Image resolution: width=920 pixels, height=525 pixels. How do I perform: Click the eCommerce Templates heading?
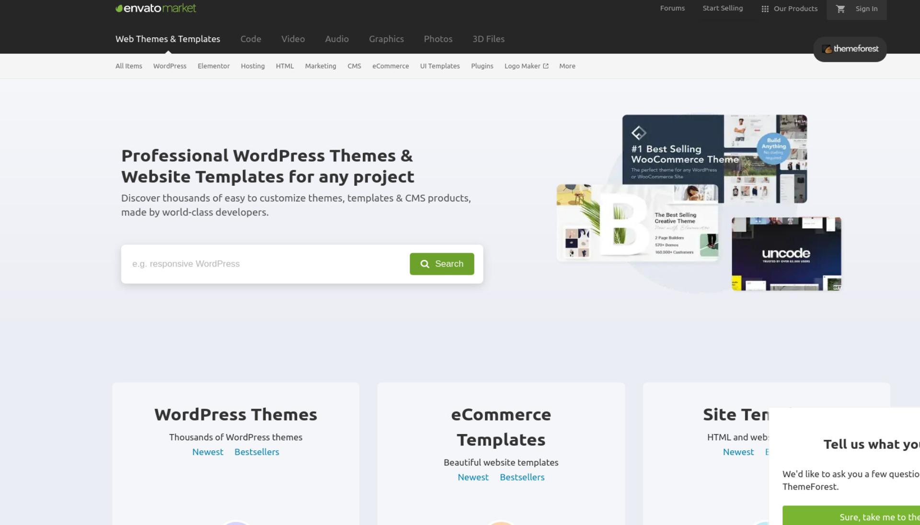(x=501, y=427)
